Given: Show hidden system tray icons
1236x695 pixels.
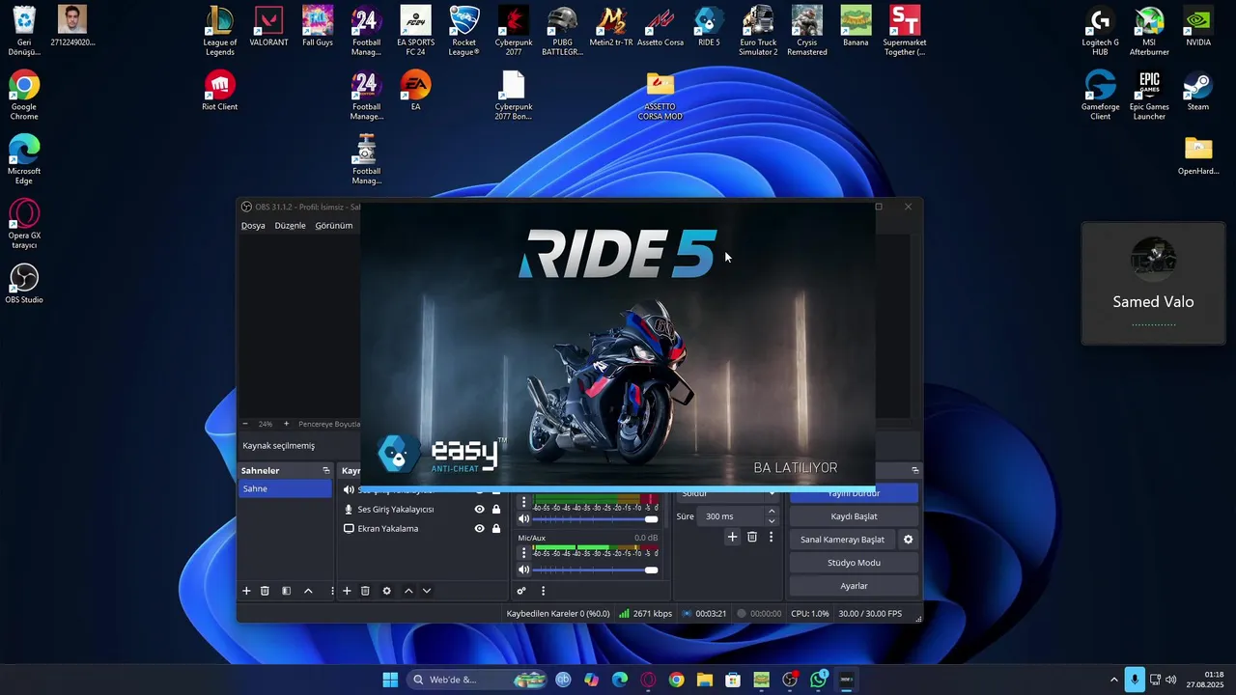Looking at the screenshot, I should click(1113, 680).
